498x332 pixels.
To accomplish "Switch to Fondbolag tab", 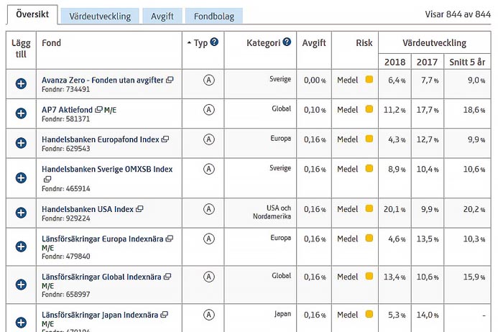I will coord(214,17).
